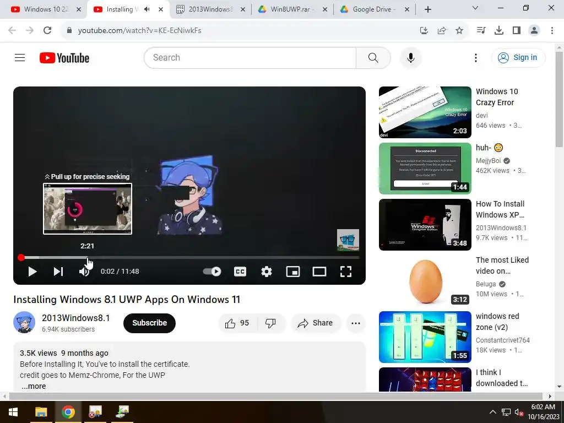Open the YouTube guide hamburger menu
Viewport: 564px width, 423px height.
tap(20, 57)
